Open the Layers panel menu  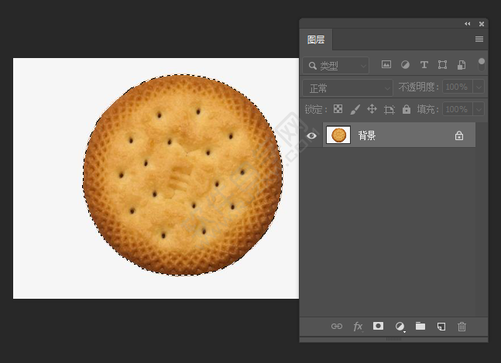pos(479,39)
